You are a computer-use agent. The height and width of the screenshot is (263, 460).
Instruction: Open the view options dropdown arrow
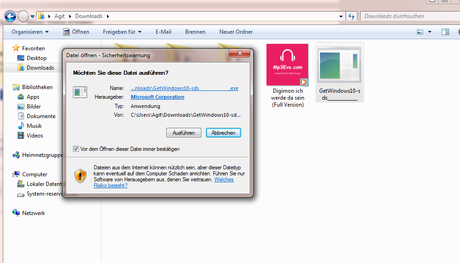tap(430, 32)
